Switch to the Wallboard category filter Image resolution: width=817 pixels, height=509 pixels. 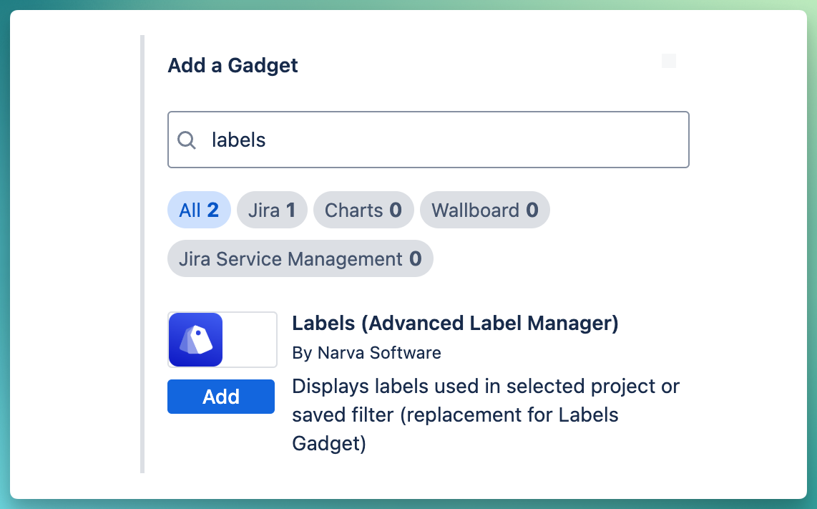tap(484, 210)
